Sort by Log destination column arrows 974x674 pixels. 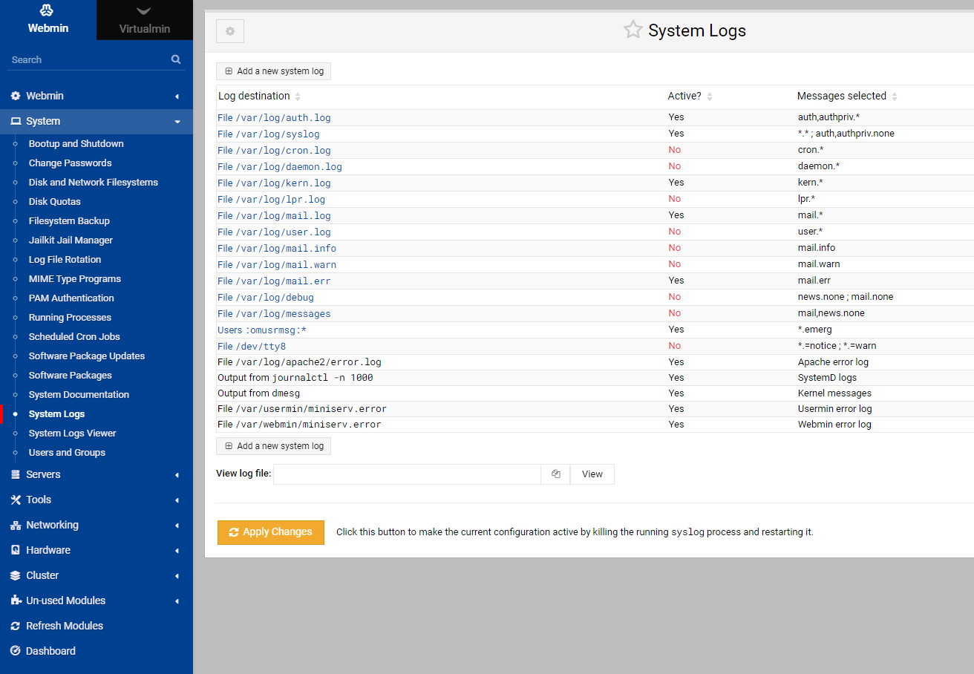tap(298, 96)
